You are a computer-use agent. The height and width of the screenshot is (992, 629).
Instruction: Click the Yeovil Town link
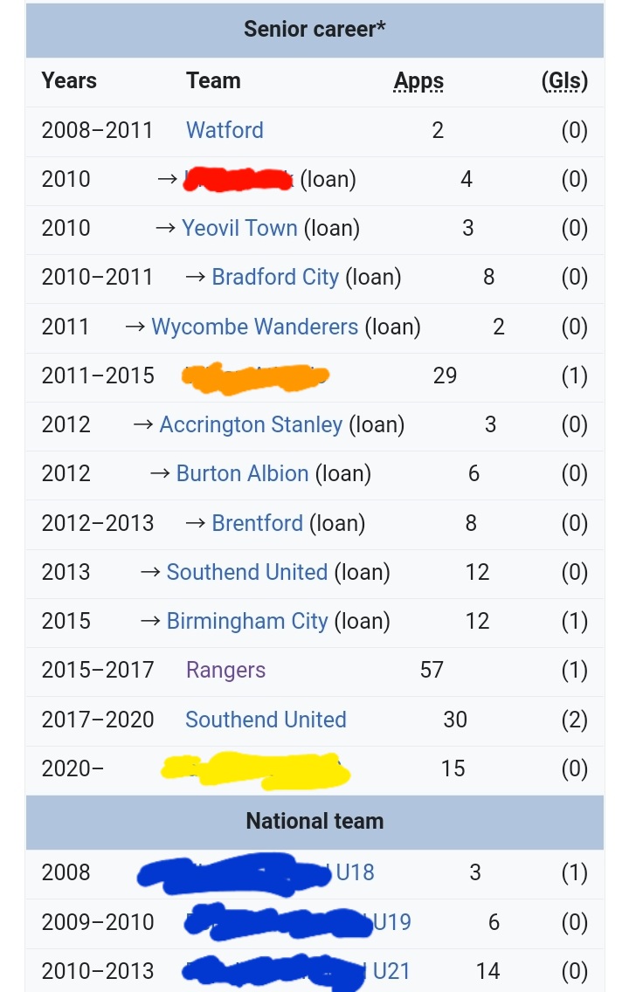point(239,228)
